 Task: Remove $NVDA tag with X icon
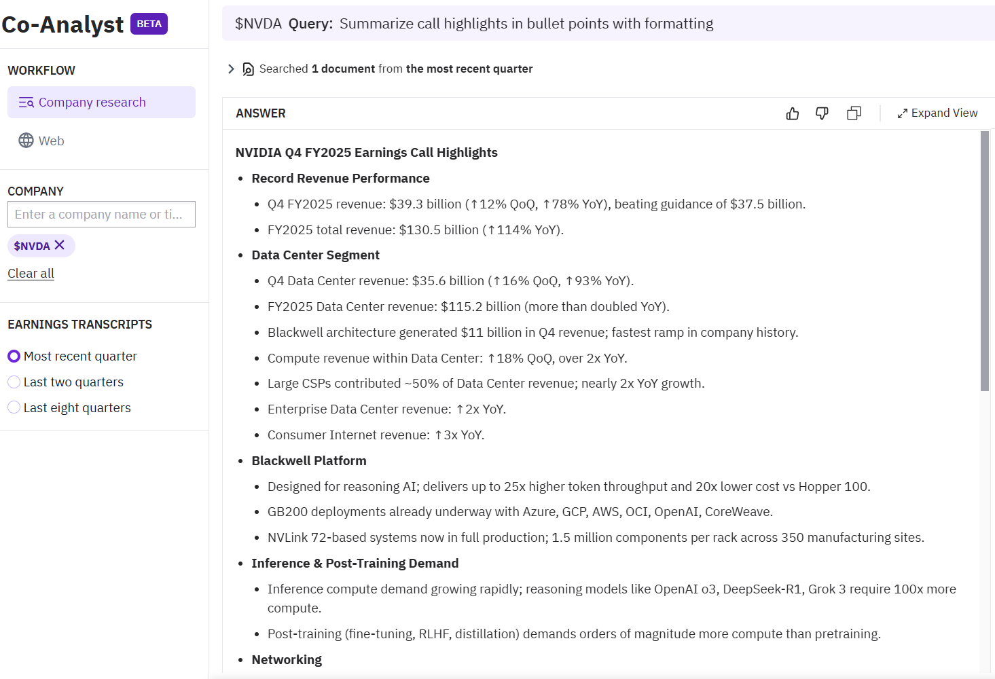(60, 245)
